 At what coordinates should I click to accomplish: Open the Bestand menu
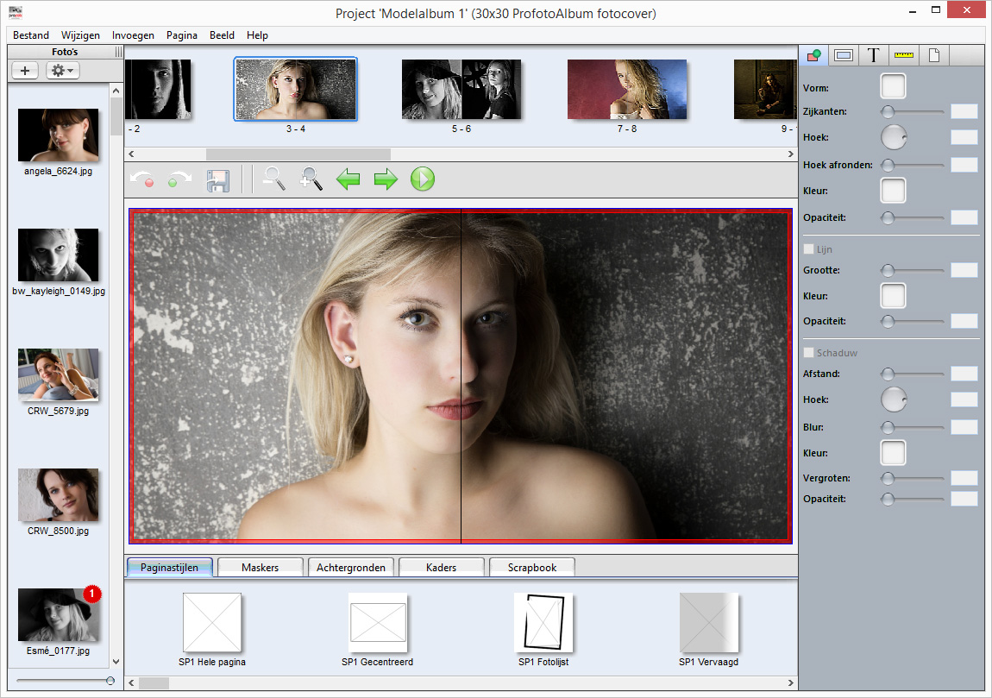(x=30, y=35)
